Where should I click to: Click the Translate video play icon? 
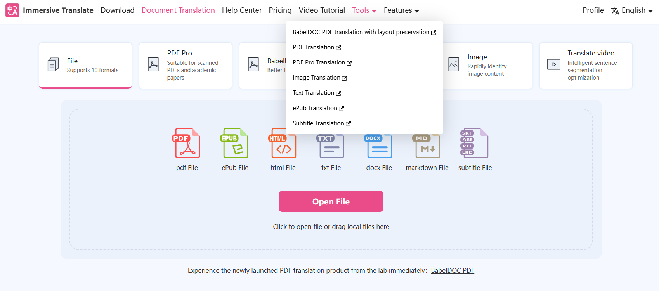tap(553, 64)
